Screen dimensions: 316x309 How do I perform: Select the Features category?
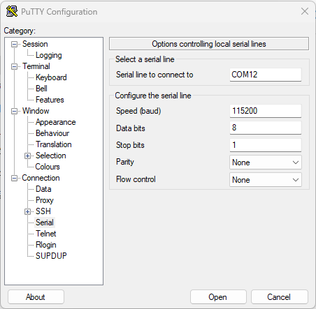[50, 100]
